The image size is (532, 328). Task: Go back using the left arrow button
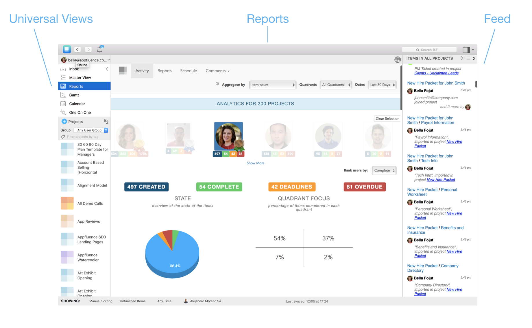pyautogui.click(x=77, y=49)
